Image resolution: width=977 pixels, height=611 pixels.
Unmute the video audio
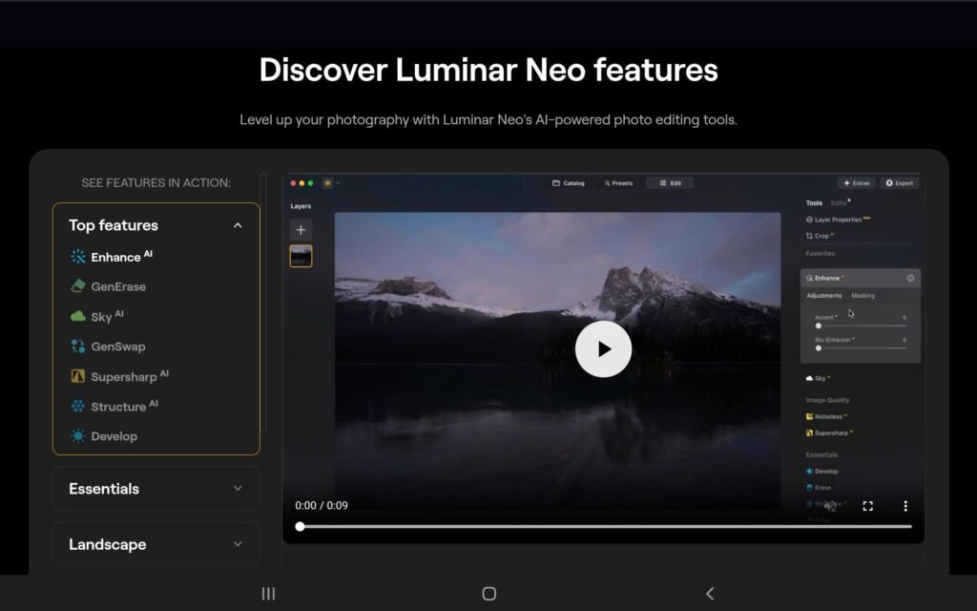coord(830,506)
